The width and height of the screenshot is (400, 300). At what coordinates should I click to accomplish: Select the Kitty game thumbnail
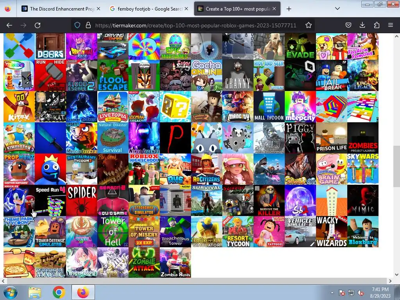19,107
